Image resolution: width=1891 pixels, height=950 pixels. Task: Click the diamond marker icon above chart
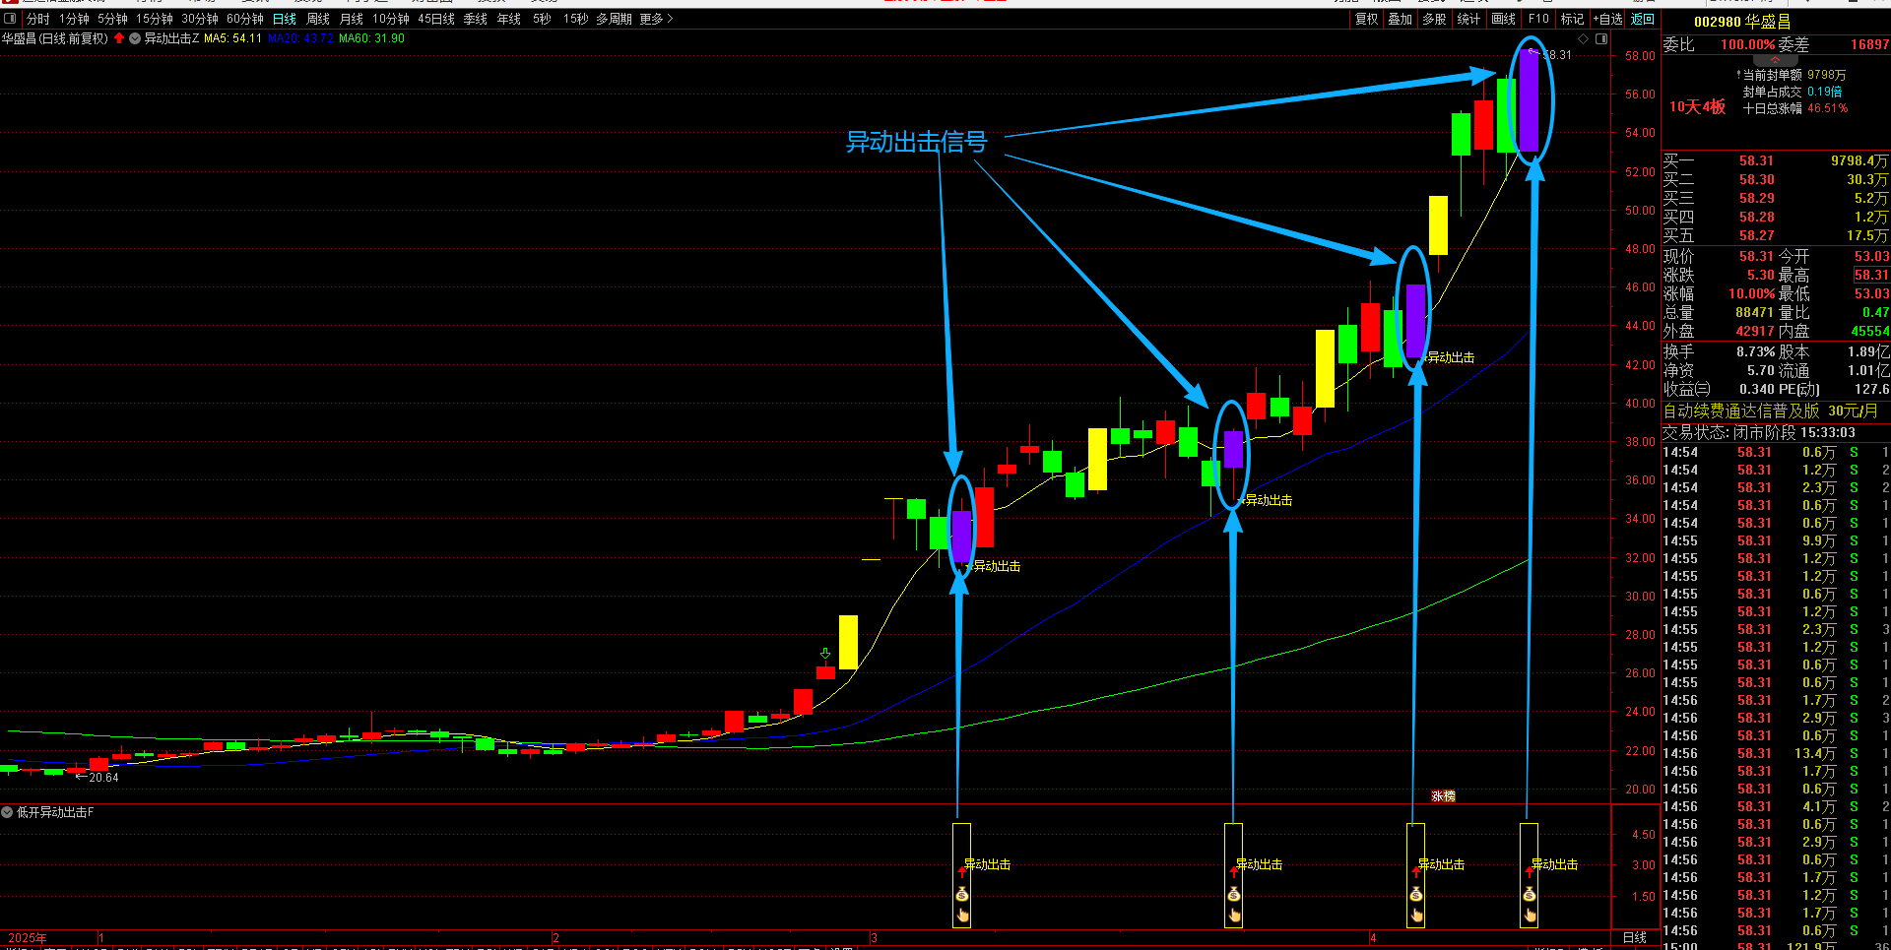point(1584,39)
